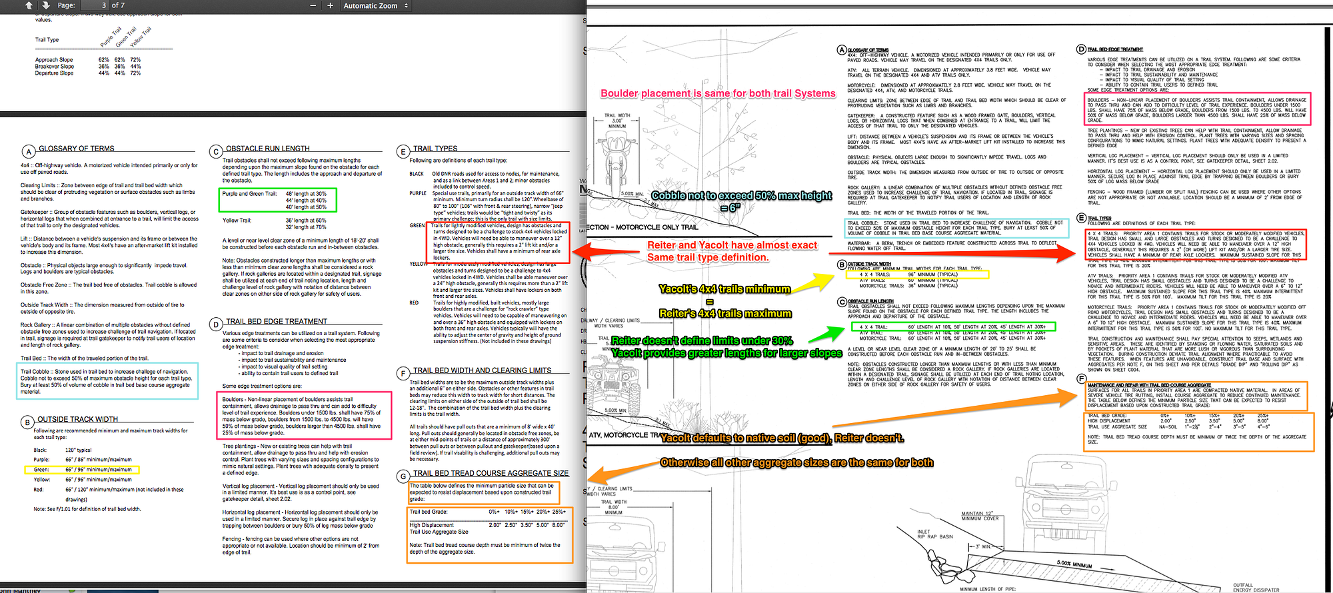The height and width of the screenshot is (593, 1333).
Task: Click 'BLACK' trail type definition label
Action: pyautogui.click(x=417, y=174)
